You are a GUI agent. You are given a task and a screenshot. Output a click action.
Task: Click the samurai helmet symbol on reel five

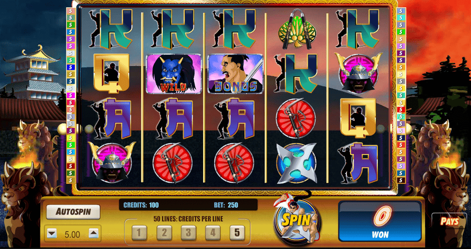click(358, 73)
